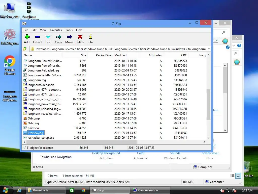The width and height of the screenshot is (258, 194).
Task: Click the muted volume tray icon
Action: [222, 190]
